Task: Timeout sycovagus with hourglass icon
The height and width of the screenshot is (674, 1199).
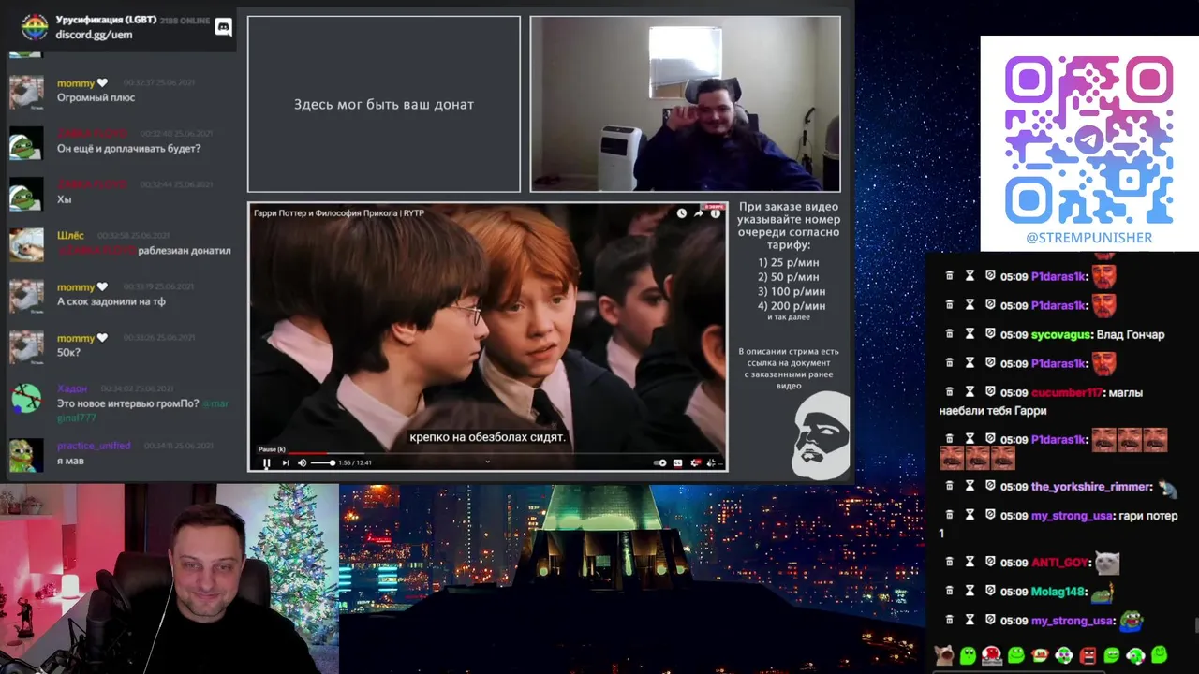Action: click(970, 334)
